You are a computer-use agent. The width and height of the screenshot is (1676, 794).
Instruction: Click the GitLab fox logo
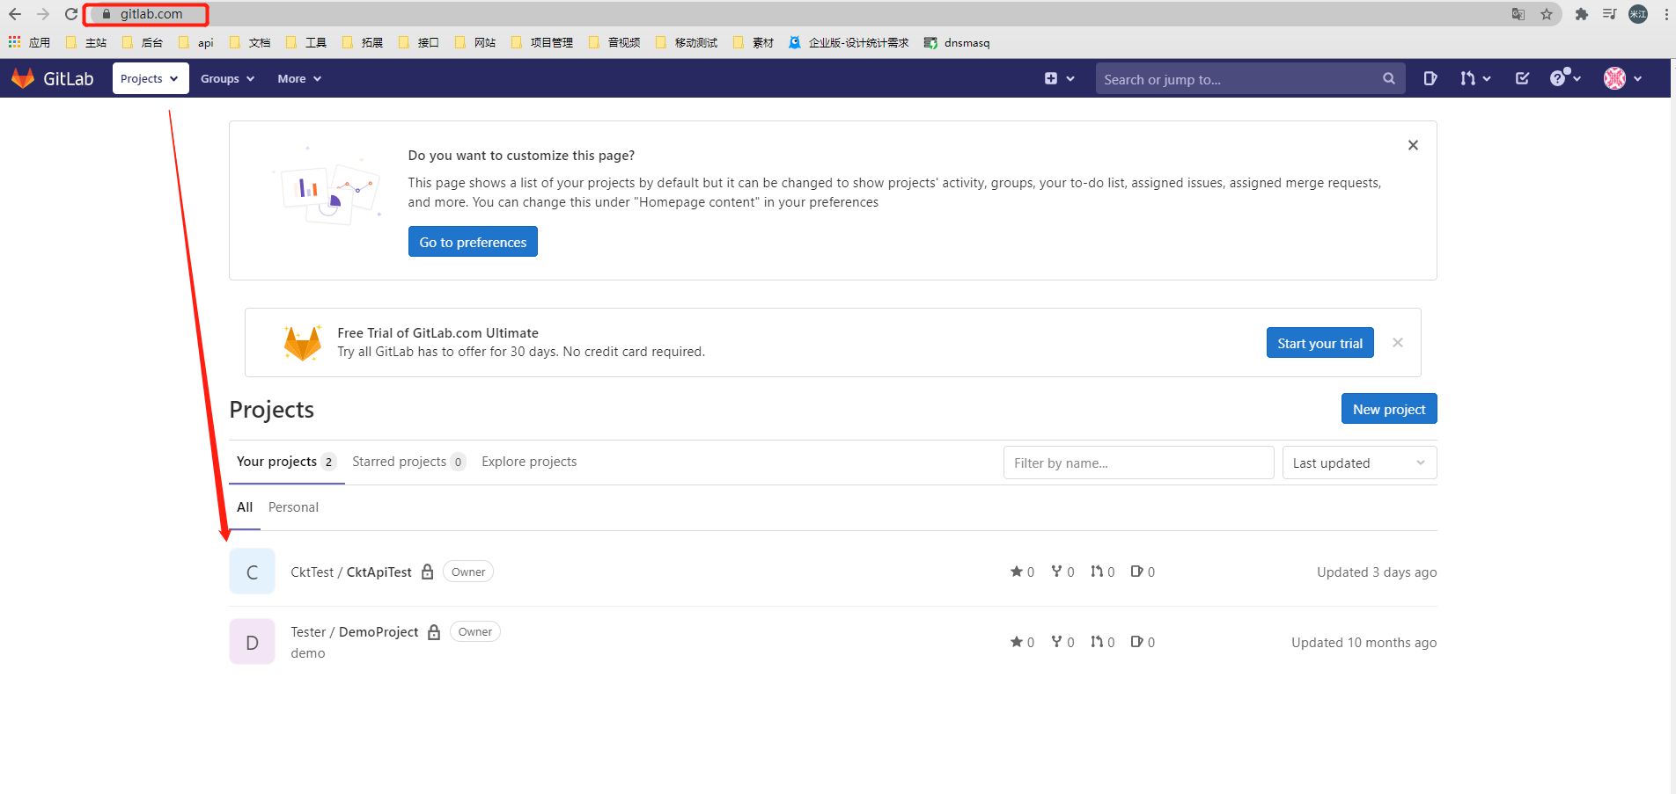pyautogui.click(x=23, y=78)
